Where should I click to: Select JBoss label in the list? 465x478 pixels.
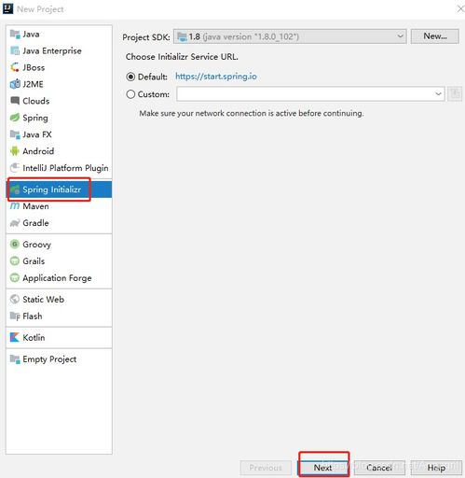coord(34,67)
